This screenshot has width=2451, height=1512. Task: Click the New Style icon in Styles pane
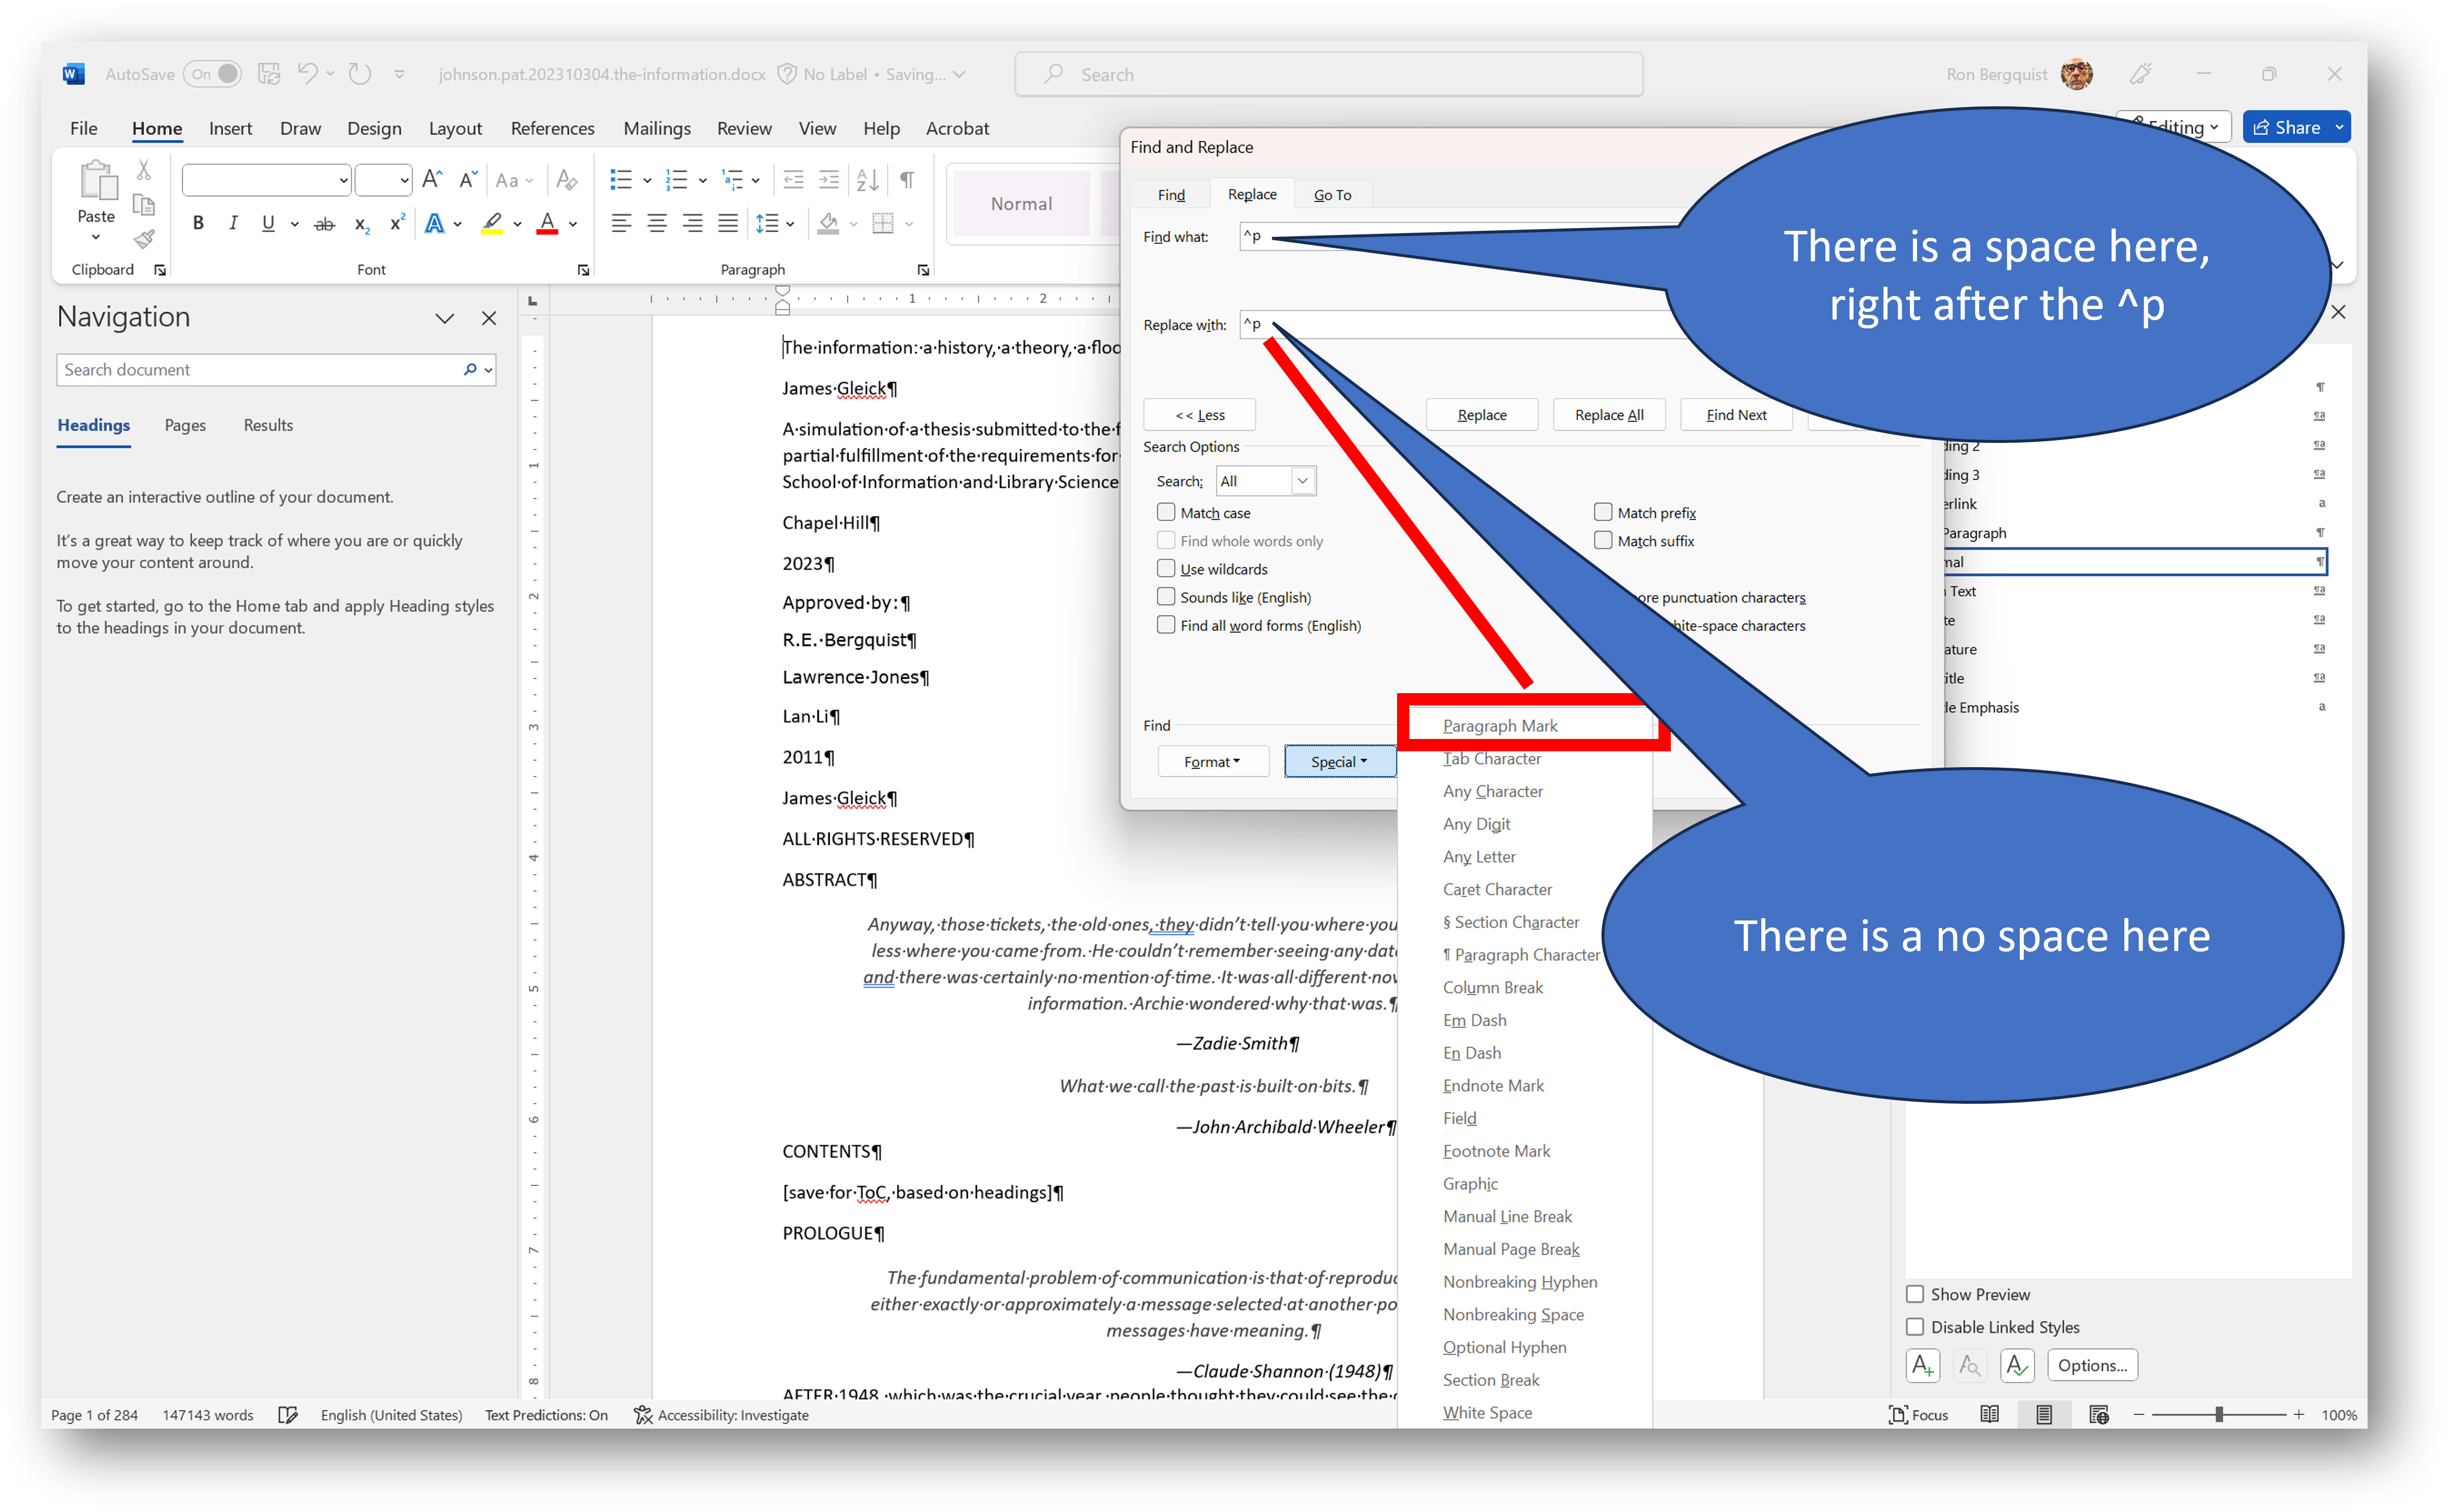pyautogui.click(x=1922, y=1365)
